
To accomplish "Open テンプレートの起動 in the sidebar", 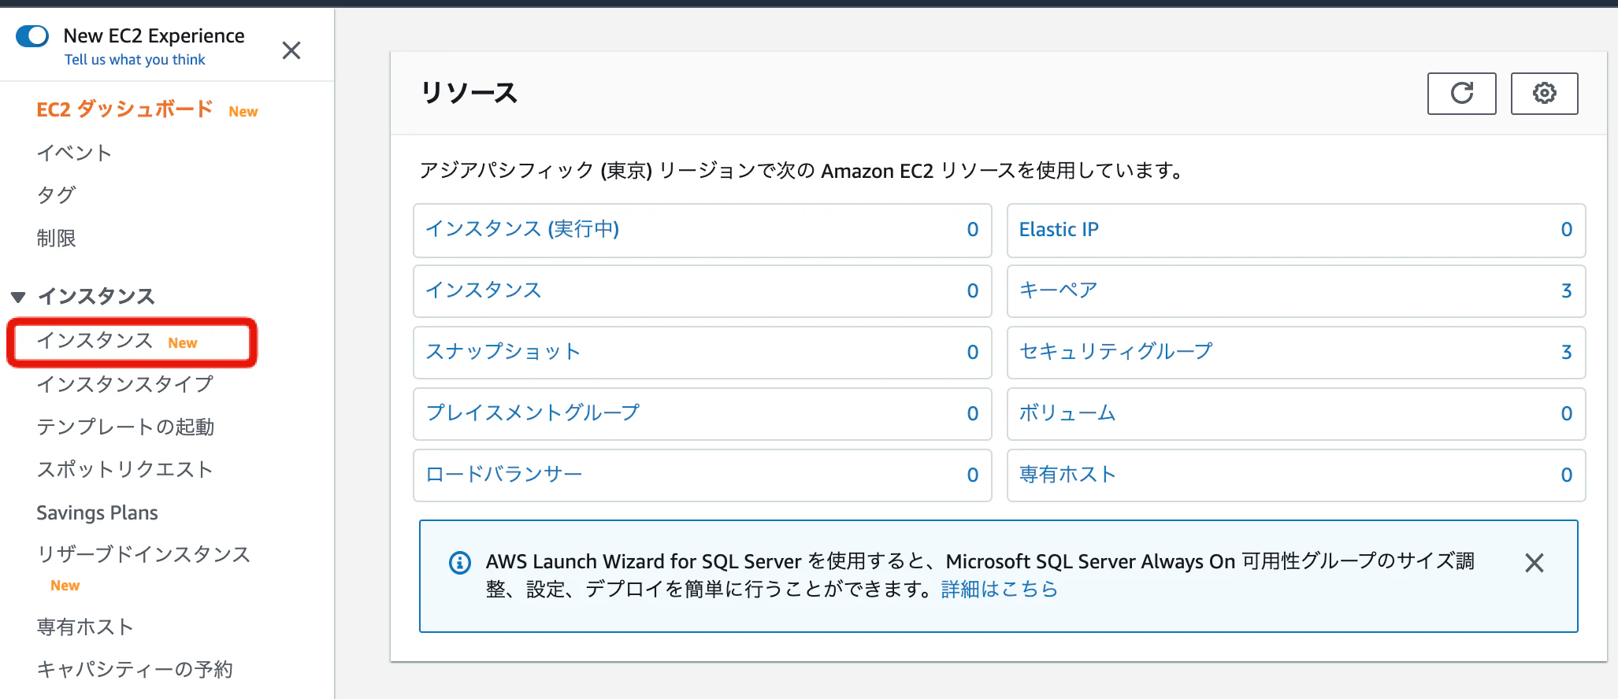I will coord(125,427).
